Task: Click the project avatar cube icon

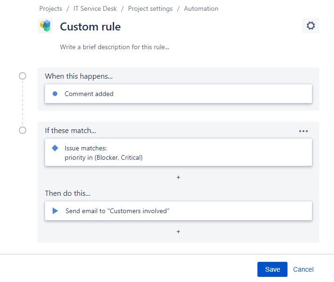Action: [46, 26]
